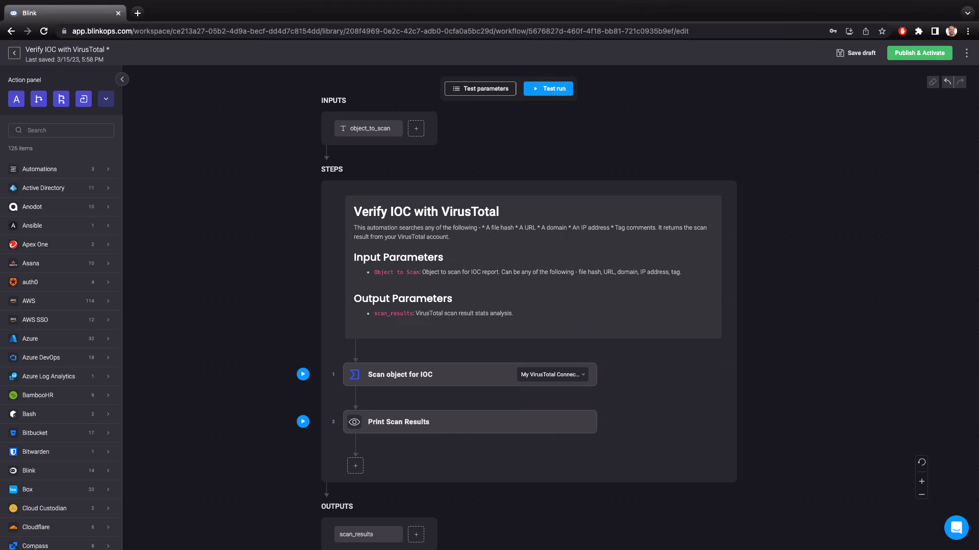Undo last canvas change
The height and width of the screenshot is (550, 979).
[947, 82]
